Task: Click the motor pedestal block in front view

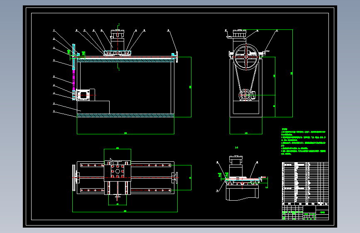Action: pyautogui.click(x=93, y=107)
